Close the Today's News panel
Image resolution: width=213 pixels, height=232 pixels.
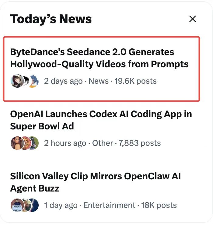(192, 19)
